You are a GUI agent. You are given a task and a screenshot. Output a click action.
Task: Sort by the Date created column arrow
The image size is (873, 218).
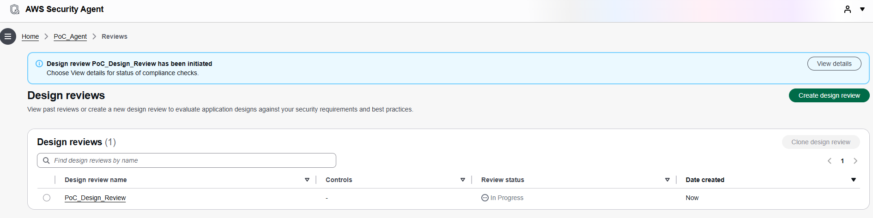pos(854,180)
